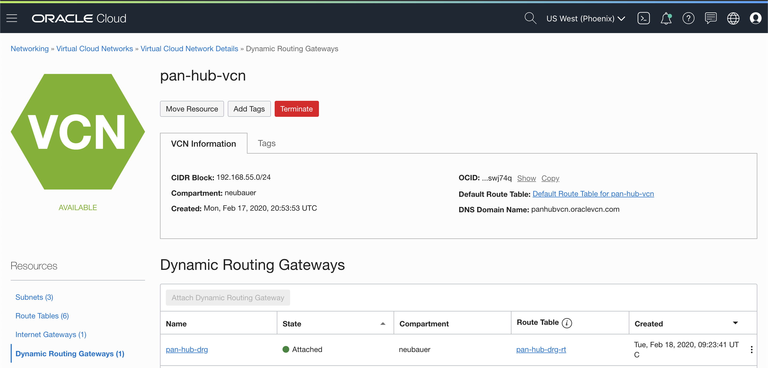Sort by Created column arrow

(x=735, y=323)
